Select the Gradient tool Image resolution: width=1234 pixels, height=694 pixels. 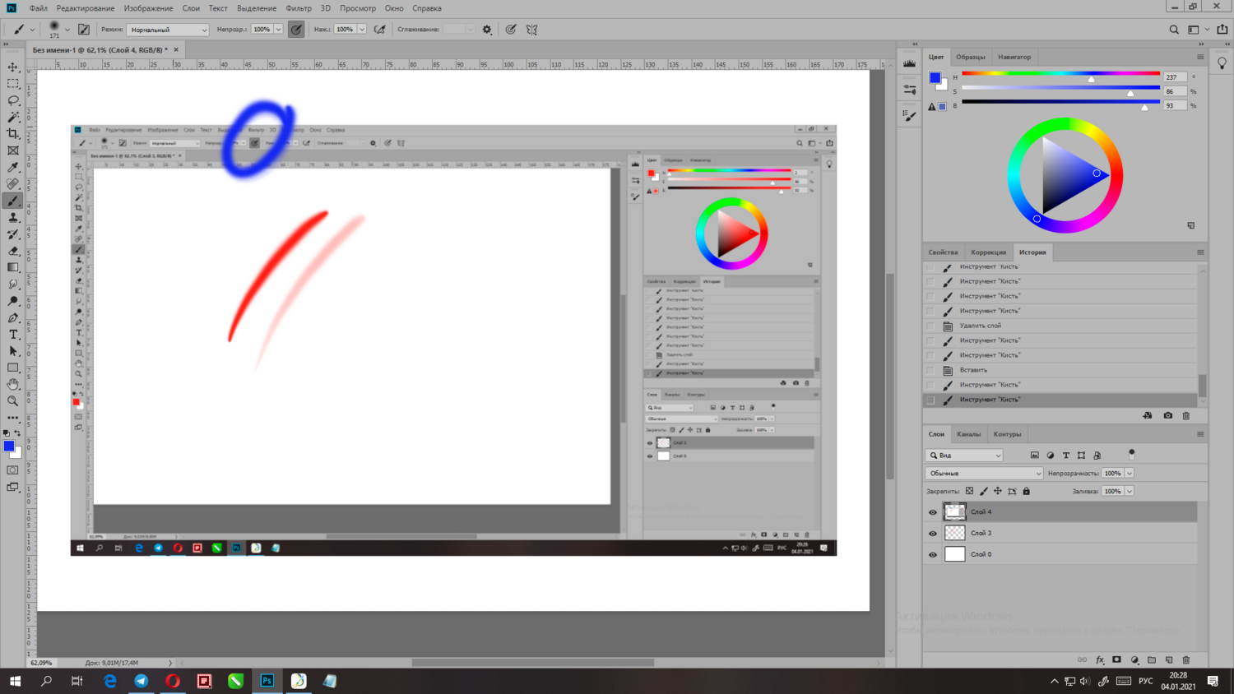click(13, 267)
